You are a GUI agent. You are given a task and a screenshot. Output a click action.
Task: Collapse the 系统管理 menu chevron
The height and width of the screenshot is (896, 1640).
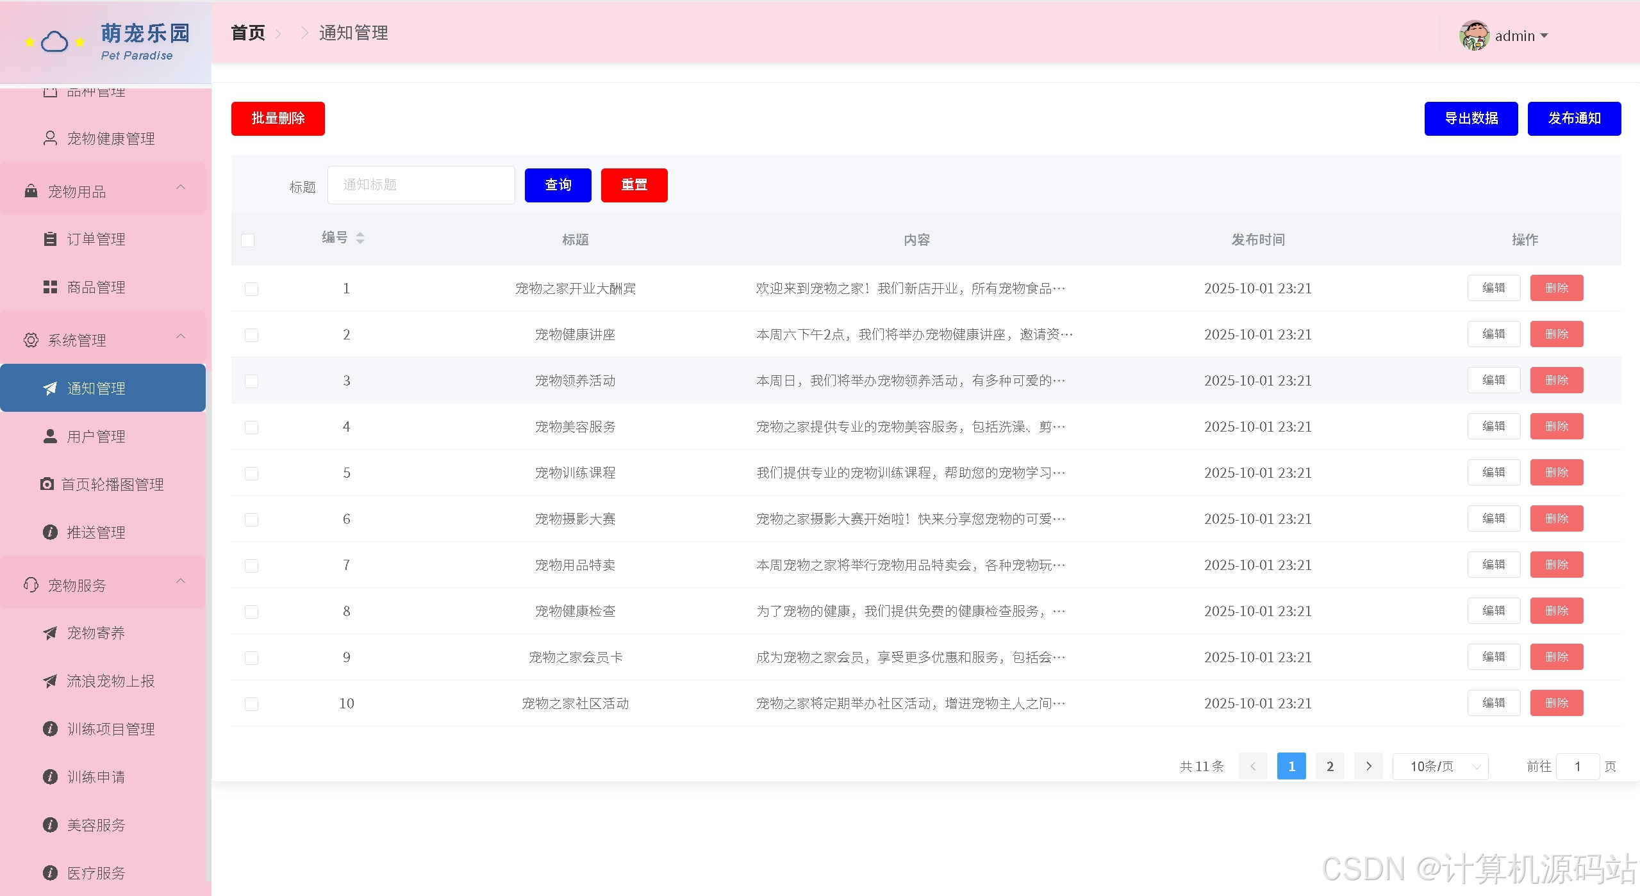click(x=181, y=336)
